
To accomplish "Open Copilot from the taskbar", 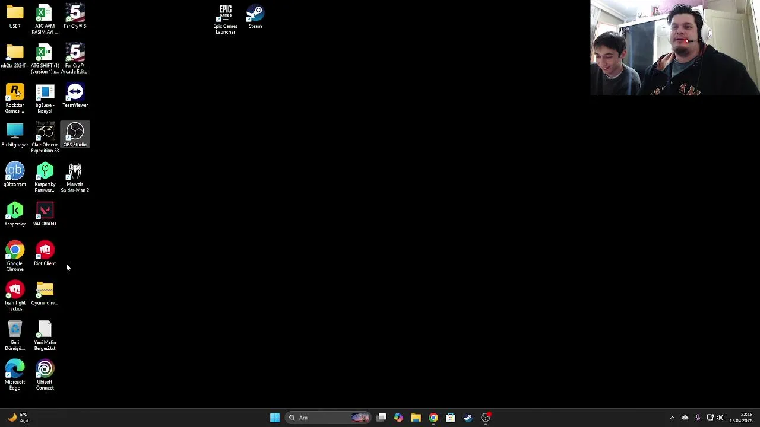I will [x=398, y=418].
